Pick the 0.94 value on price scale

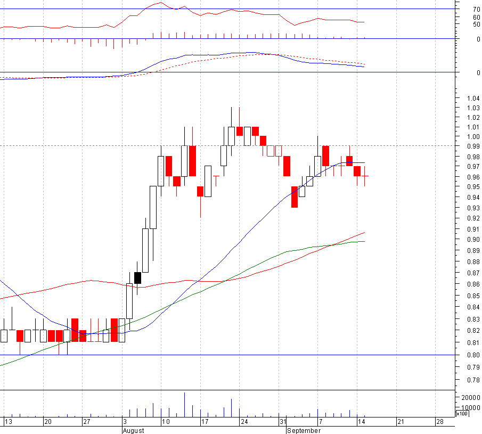click(x=473, y=198)
